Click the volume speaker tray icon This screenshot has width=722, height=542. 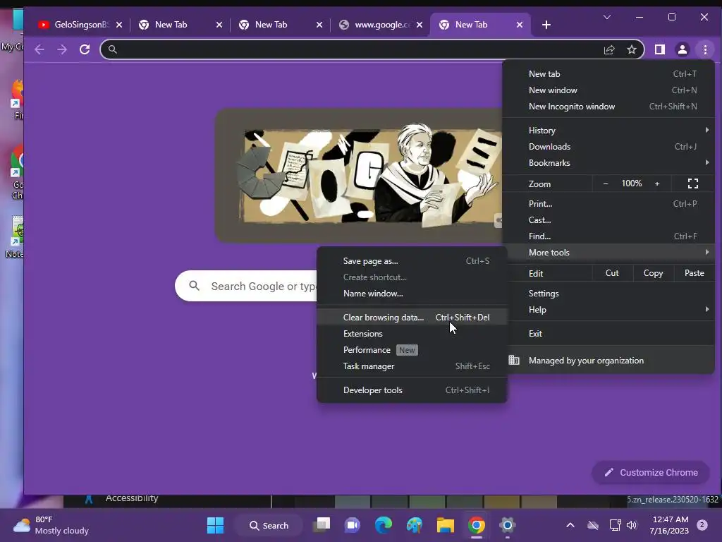point(632,525)
